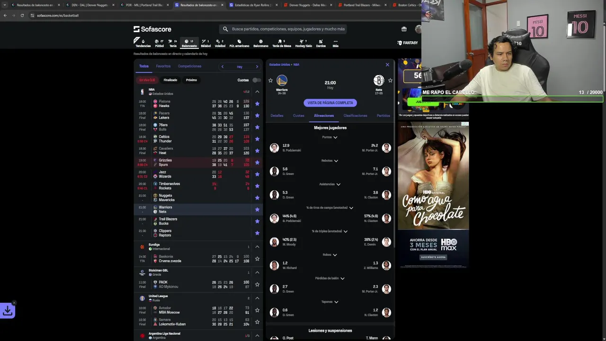This screenshot has width=606, height=341.
Task: Filter matches by Próximo
Action: (x=191, y=80)
